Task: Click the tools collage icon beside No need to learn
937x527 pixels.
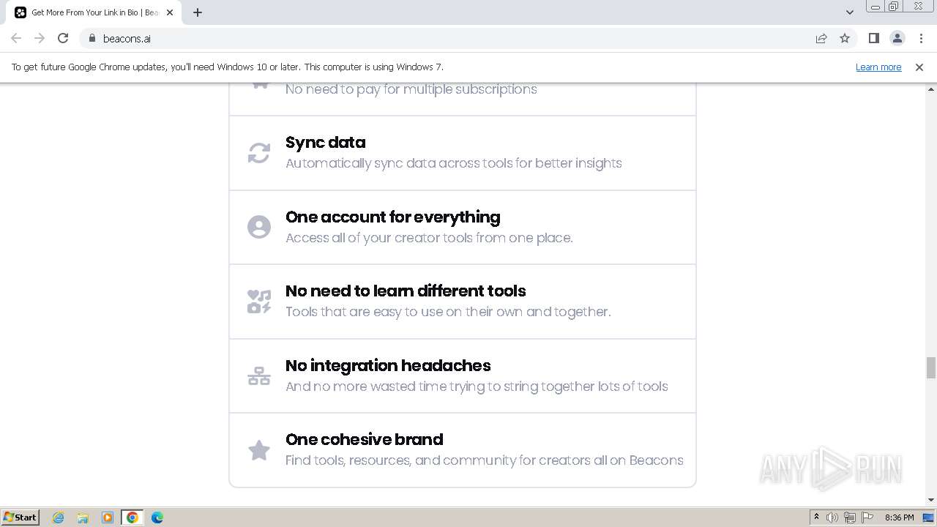Action: point(259,302)
